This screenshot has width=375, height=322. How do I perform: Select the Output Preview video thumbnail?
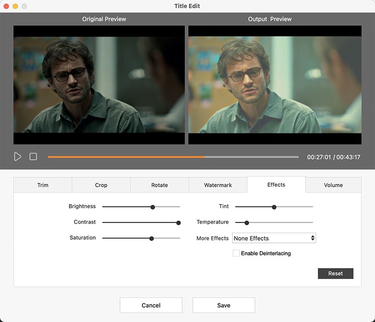click(x=274, y=86)
